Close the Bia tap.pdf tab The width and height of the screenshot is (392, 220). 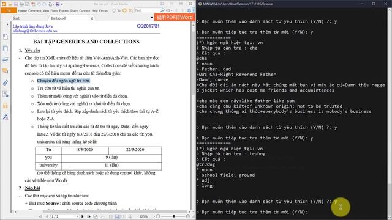(92, 18)
